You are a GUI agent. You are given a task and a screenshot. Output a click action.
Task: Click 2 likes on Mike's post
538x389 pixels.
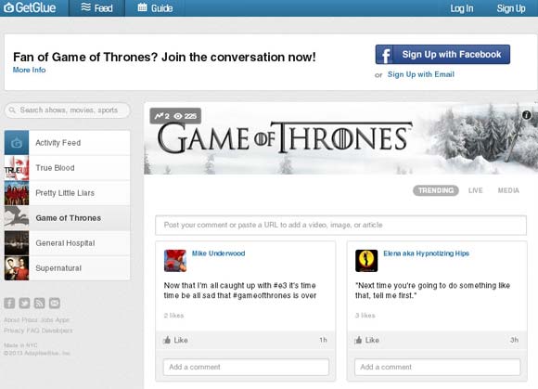point(173,316)
